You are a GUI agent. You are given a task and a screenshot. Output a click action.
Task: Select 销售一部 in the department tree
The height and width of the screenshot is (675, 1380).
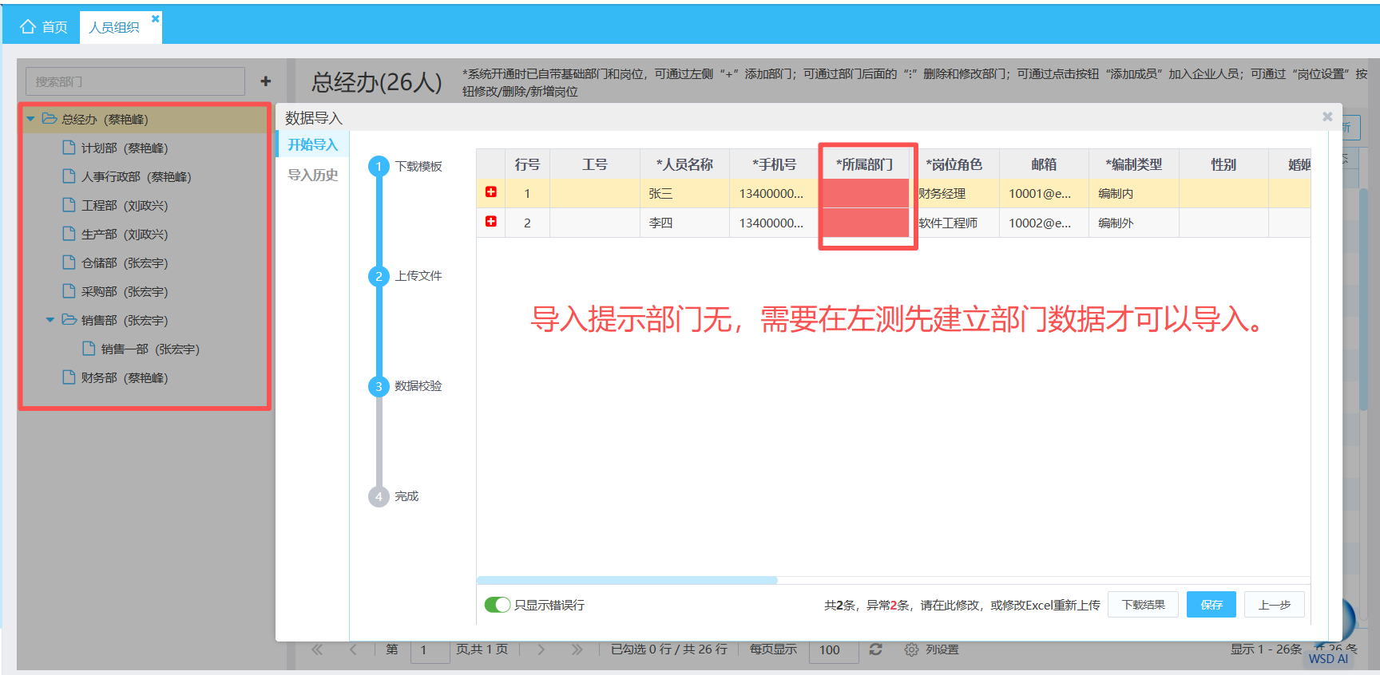[x=150, y=349]
